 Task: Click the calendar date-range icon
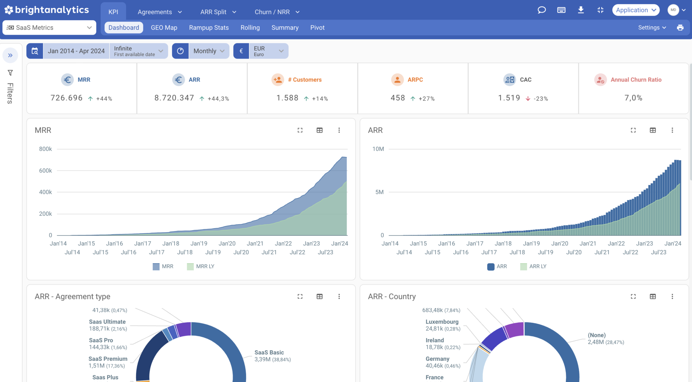click(x=35, y=51)
